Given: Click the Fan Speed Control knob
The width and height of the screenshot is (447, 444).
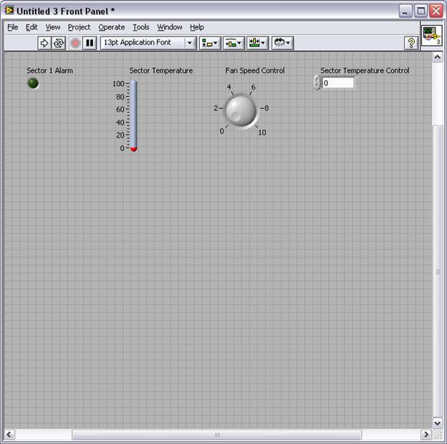Looking at the screenshot, I should click(x=241, y=111).
